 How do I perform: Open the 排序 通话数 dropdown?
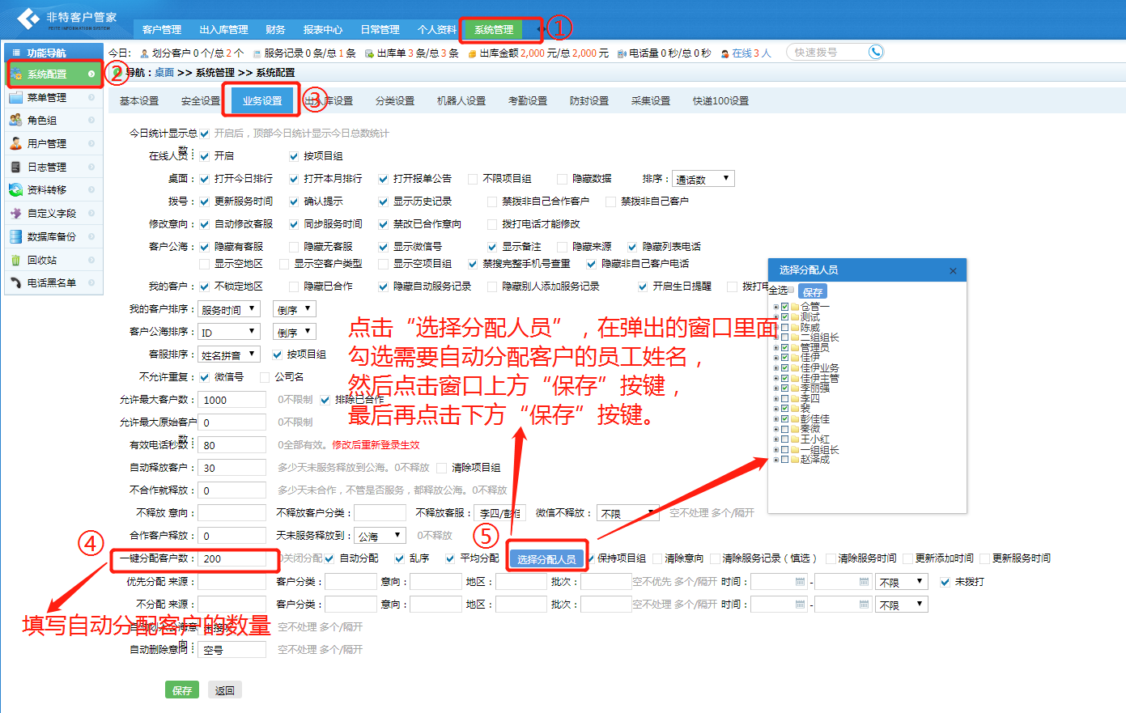[x=703, y=179]
